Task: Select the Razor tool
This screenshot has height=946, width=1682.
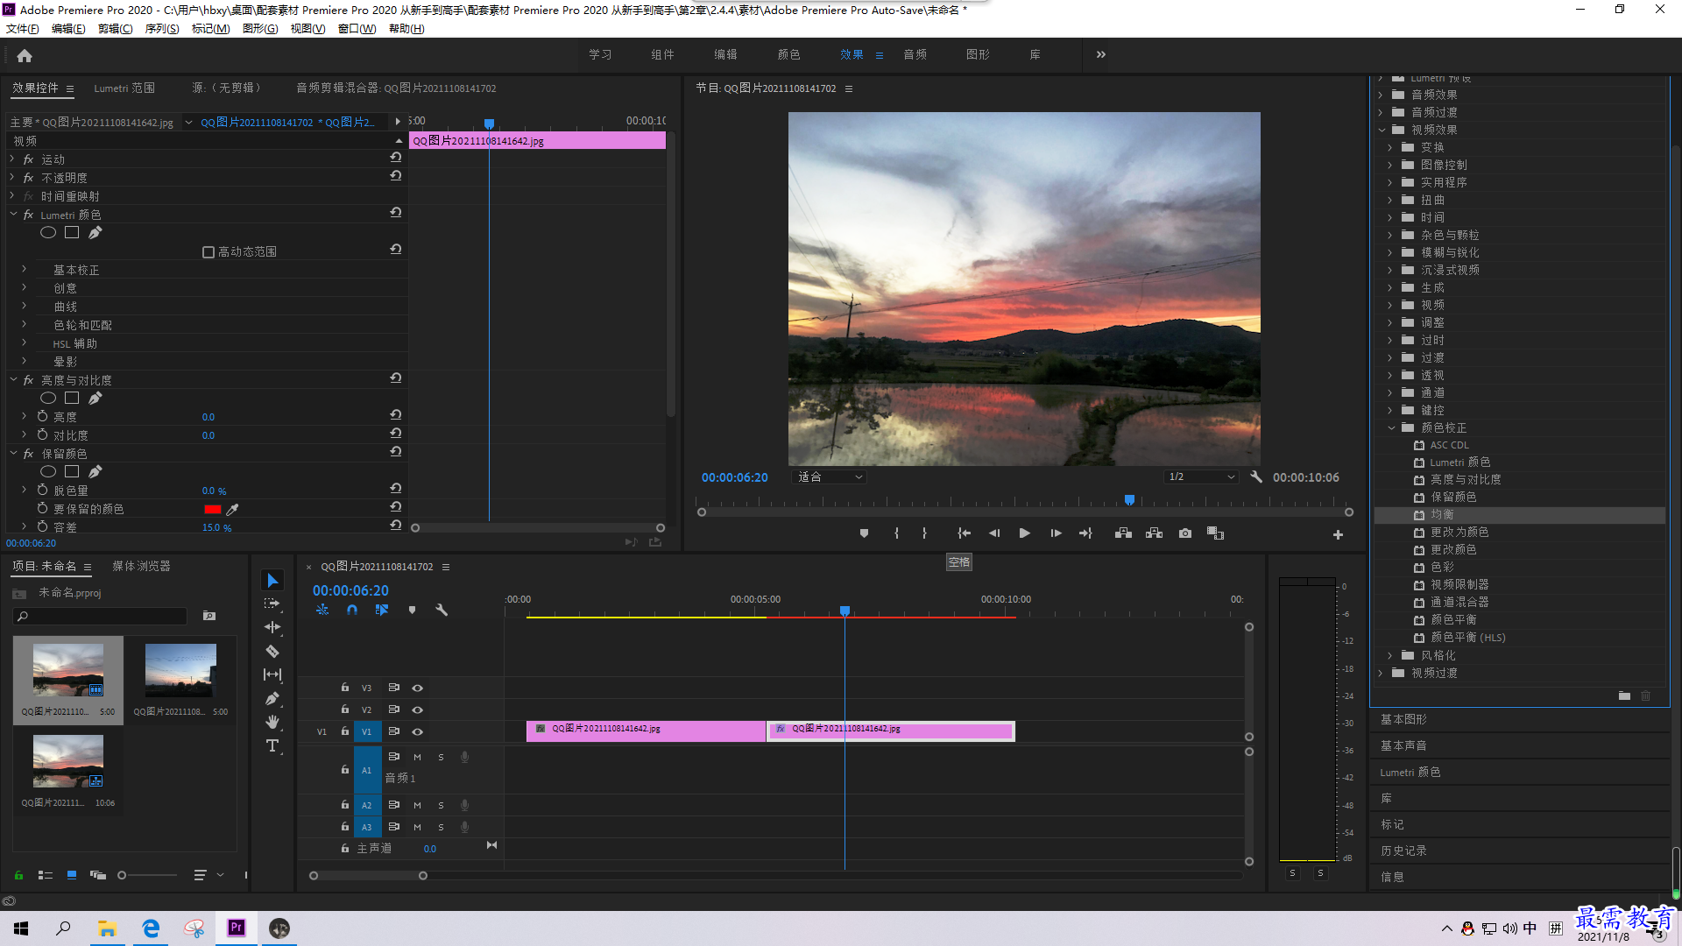Action: pyautogui.click(x=272, y=651)
